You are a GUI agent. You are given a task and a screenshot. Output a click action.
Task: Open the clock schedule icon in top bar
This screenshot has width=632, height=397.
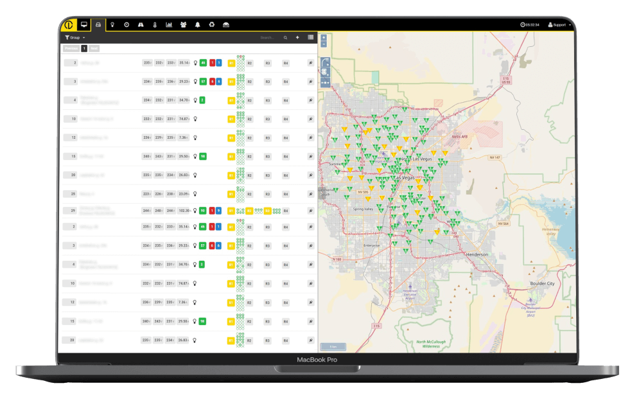tap(127, 24)
